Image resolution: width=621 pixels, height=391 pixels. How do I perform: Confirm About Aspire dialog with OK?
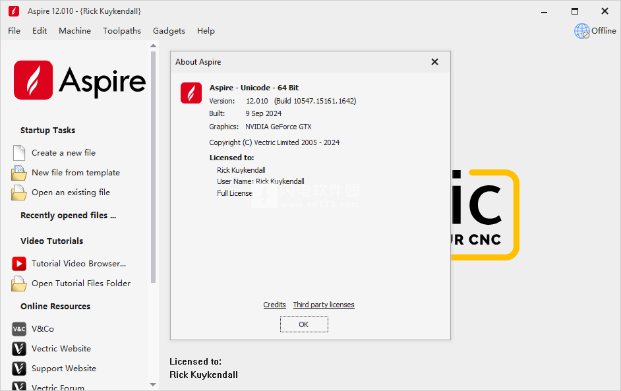[x=304, y=324]
